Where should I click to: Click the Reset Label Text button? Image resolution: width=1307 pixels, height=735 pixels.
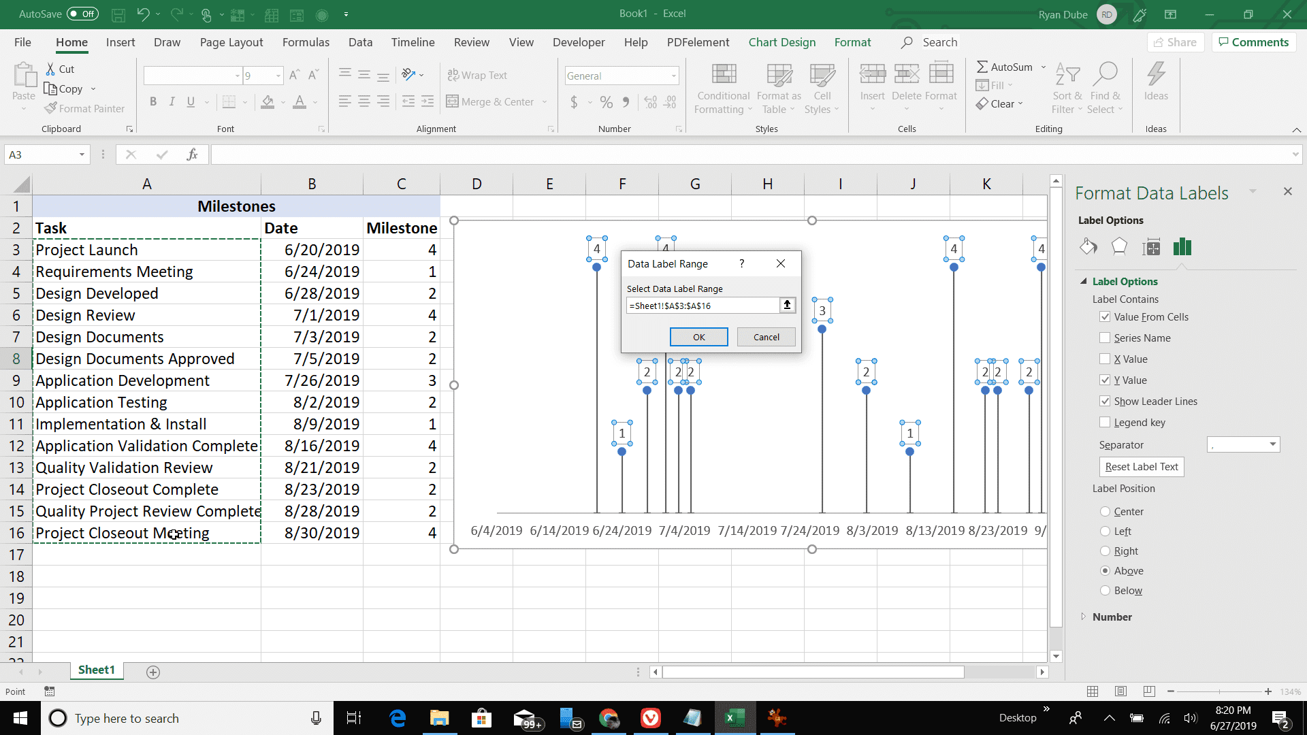1142,467
